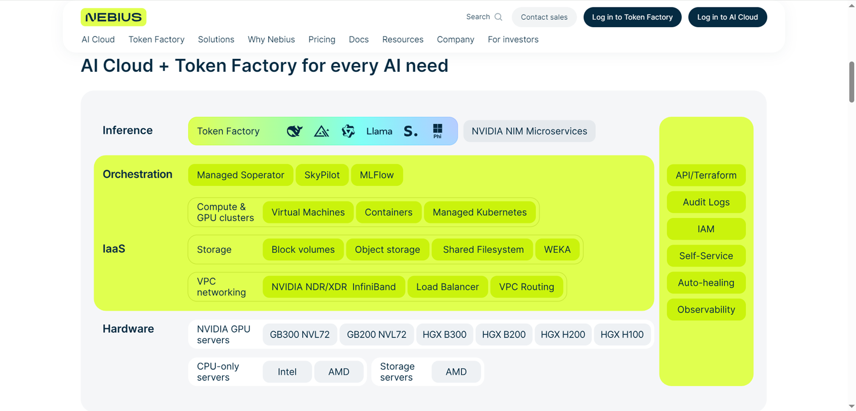Select the API/Terraform chip
This screenshot has height=411, width=856.
coord(706,175)
